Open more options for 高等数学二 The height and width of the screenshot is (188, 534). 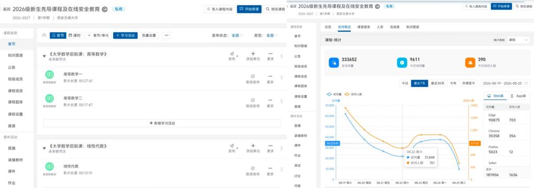coord(271,100)
